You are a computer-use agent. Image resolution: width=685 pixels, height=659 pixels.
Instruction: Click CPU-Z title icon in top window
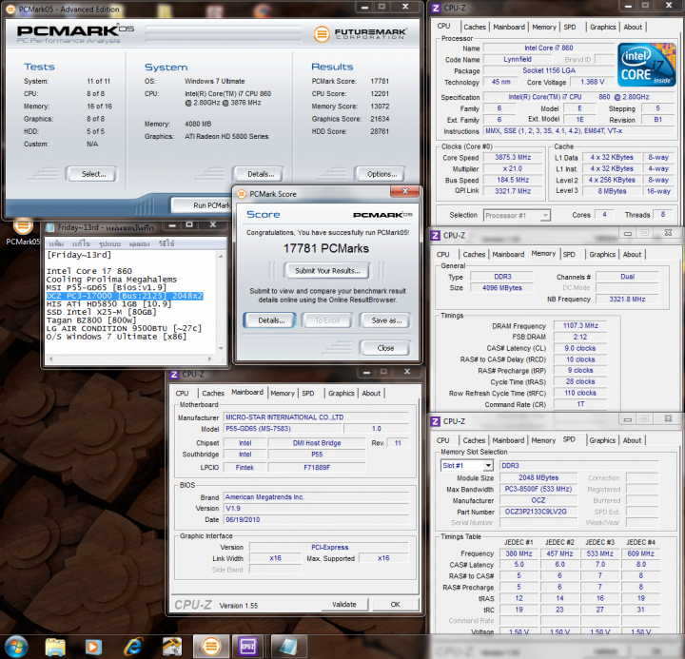coord(436,8)
